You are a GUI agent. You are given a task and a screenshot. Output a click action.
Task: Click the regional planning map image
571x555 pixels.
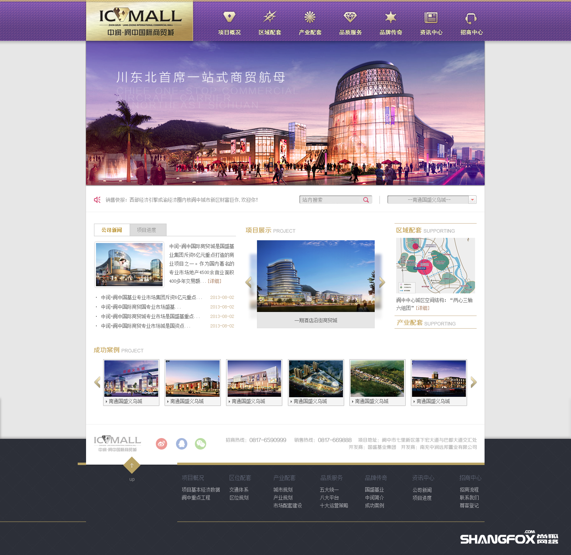435,266
